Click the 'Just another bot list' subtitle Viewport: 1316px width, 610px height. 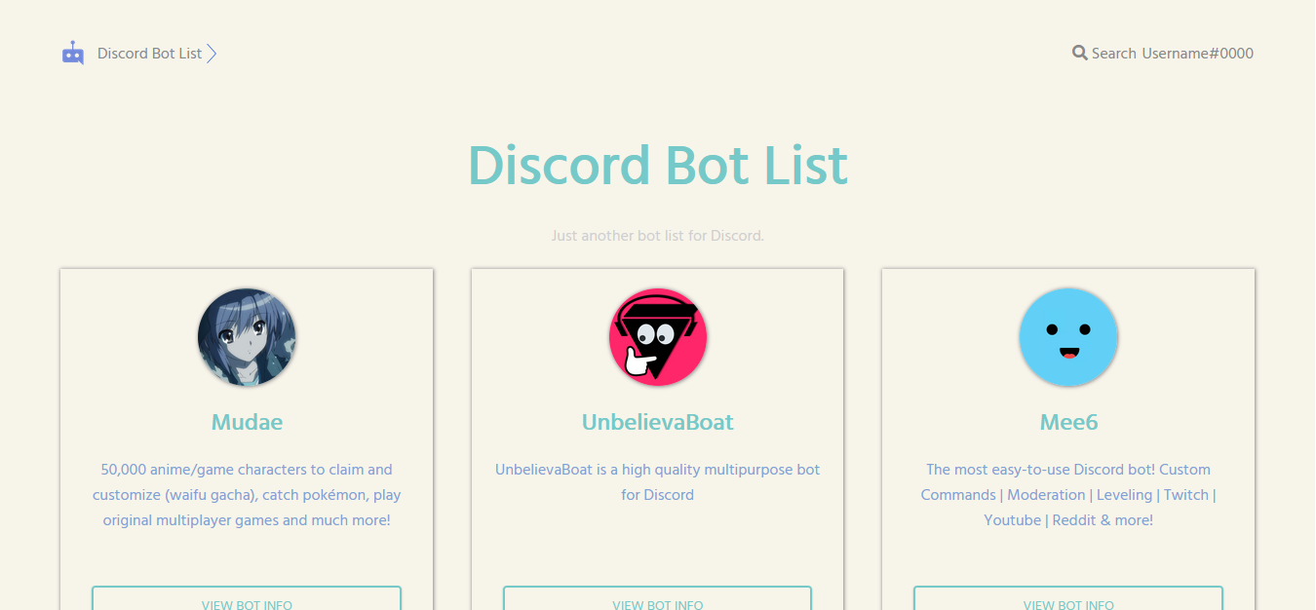click(x=658, y=236)
